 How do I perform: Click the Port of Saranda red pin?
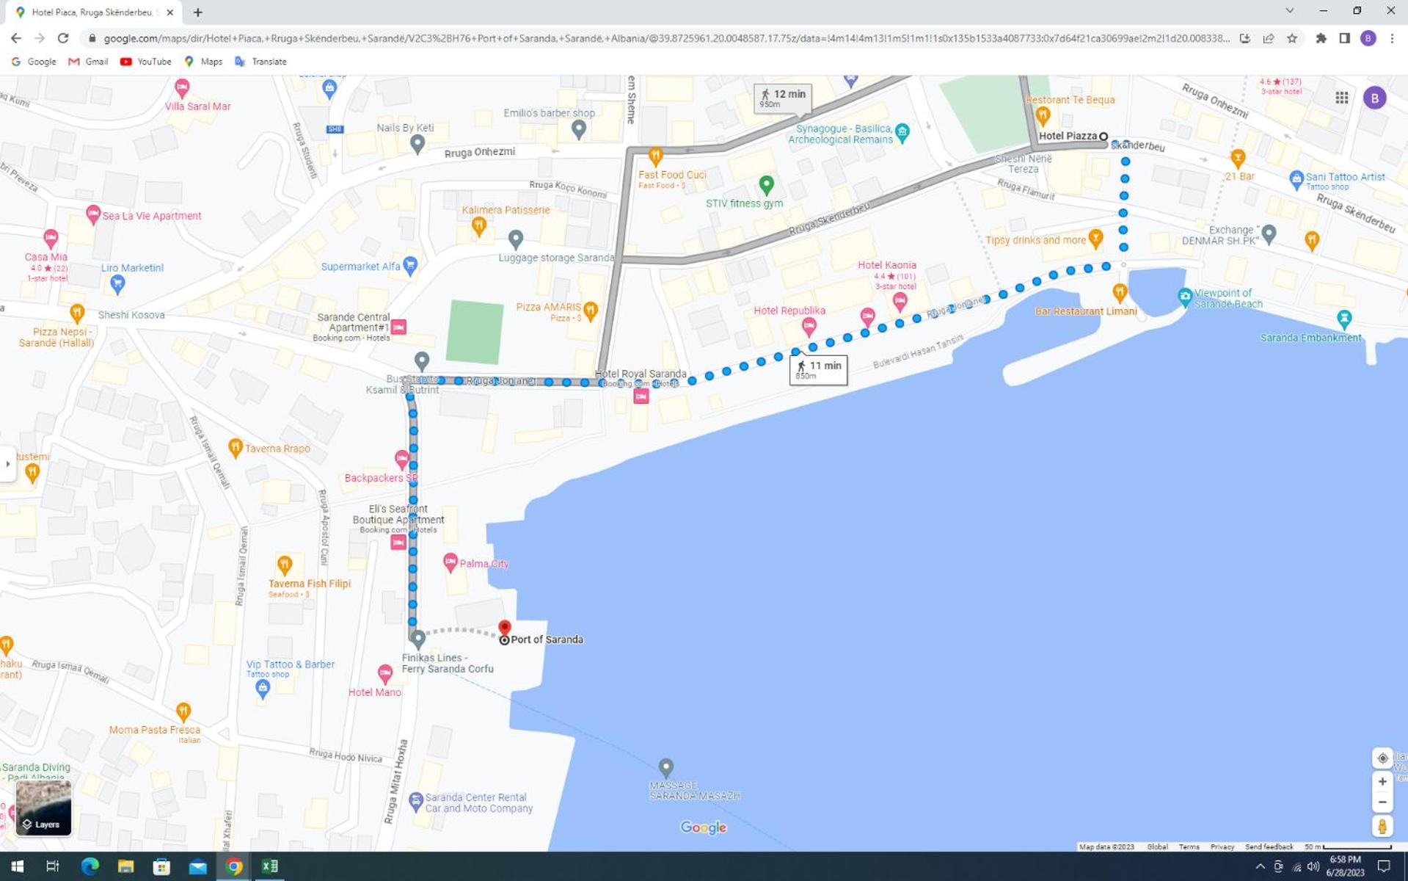(504, 628)
